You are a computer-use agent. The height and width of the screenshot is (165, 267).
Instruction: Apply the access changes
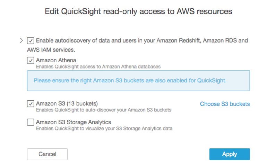coord(229,154)
